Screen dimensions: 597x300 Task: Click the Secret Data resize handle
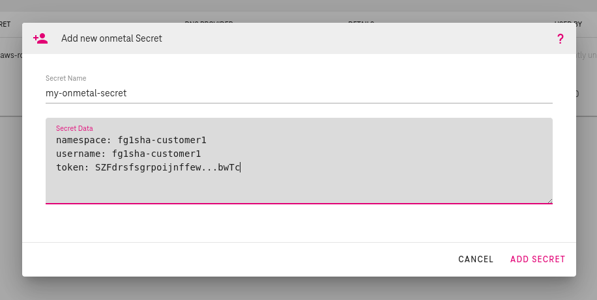pyautogui.click(x=549, y=201)
